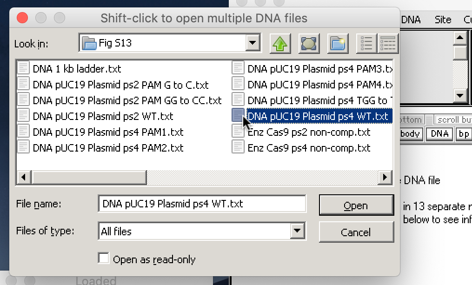Expand the Files of type dropdown
Viewport: 472px width, 285px height.
(x=298, y=231)
